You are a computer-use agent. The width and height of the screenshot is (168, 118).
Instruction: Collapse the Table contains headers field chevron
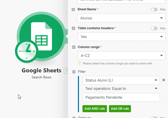tap(73, 28)
